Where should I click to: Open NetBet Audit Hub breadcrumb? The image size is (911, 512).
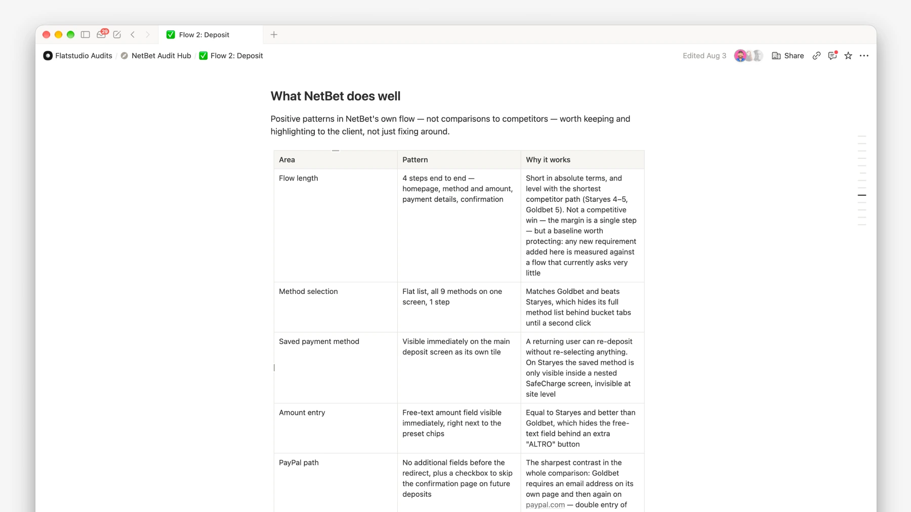pos(161,56)
